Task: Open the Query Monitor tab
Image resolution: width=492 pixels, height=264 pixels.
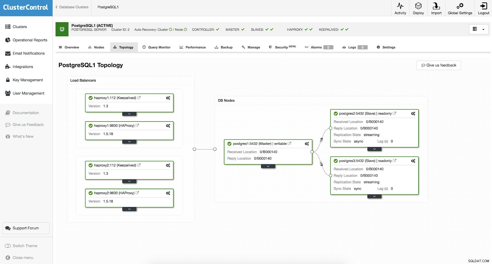Action: [157, 47]
